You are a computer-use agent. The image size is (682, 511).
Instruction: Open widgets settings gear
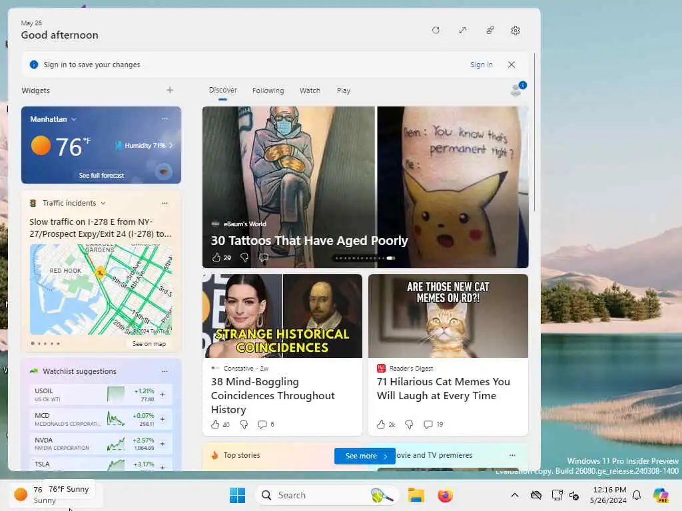pyautogui.click(x=515, y=31)
